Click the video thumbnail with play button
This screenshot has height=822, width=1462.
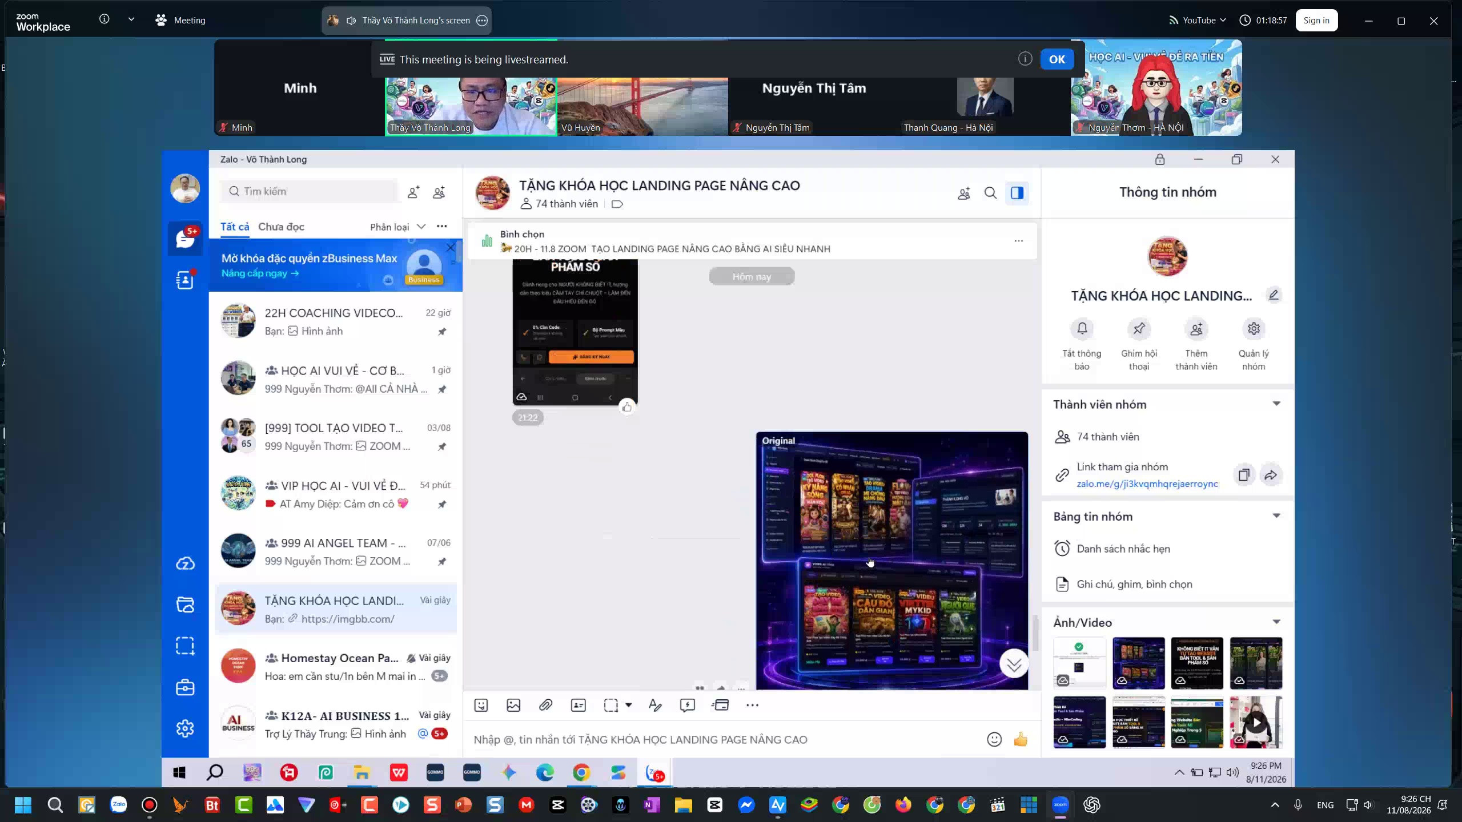[1256, 722]
